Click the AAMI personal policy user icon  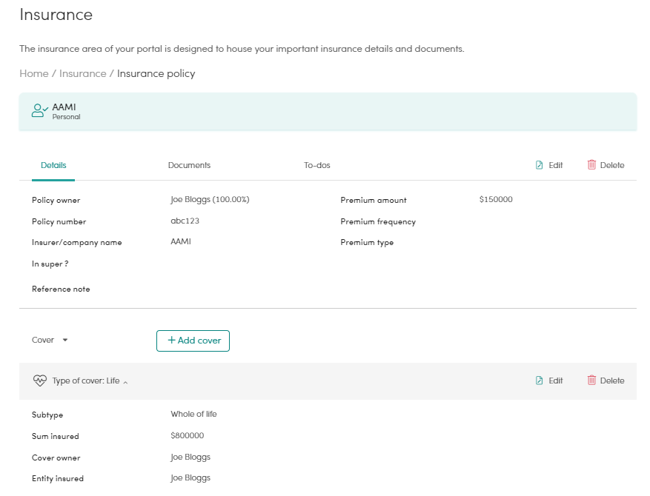40,110
